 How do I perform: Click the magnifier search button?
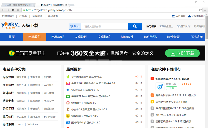point(135,26)
